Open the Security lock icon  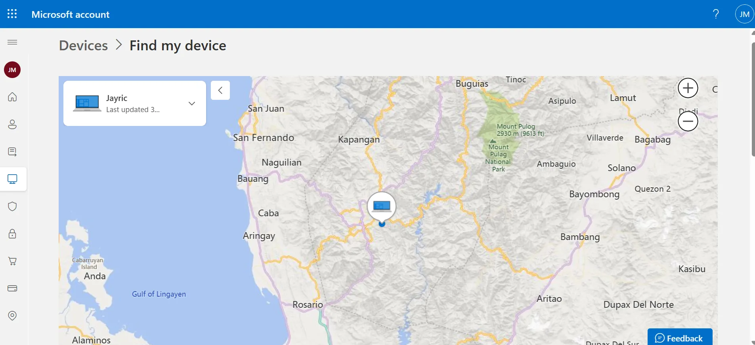[x=12, y=234]
